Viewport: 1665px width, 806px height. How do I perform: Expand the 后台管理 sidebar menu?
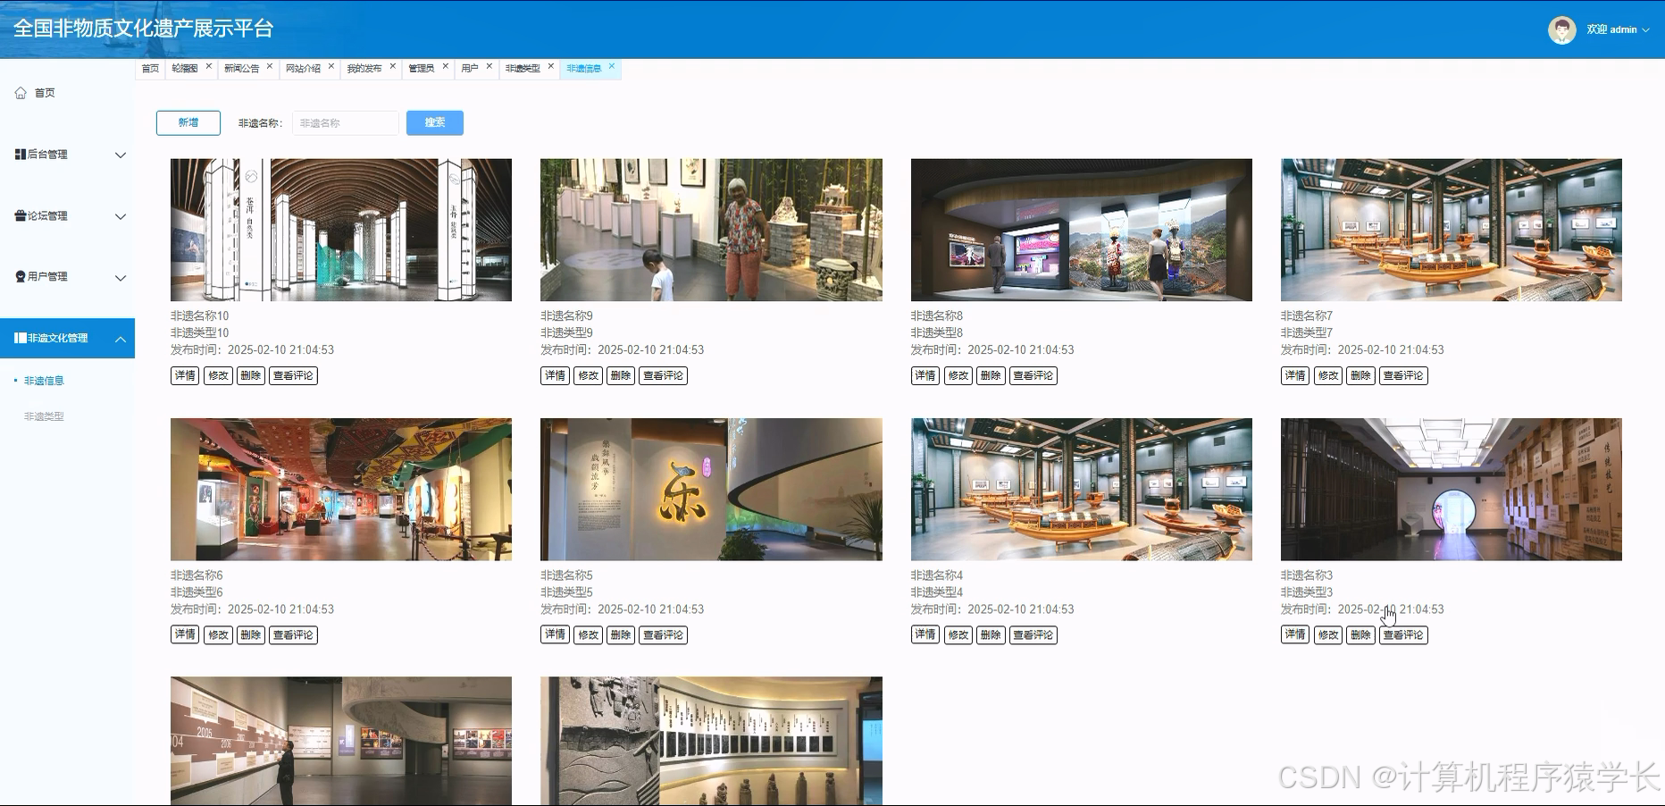click(67, 155)
